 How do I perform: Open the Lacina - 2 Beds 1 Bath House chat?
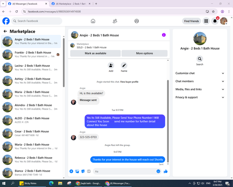(x=31, y=68)
